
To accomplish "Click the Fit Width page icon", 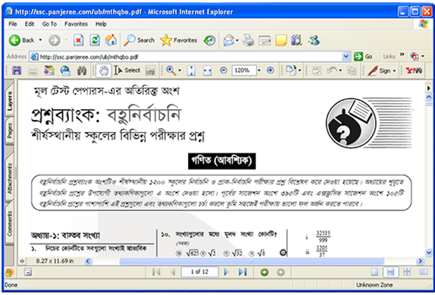I will click(x=207, y=71).
